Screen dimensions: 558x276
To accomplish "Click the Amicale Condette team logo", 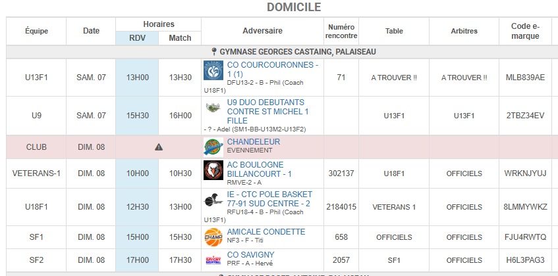I will click(212, 235).
